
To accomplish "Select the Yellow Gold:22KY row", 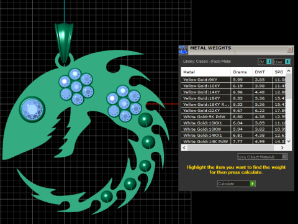I will [233, 111].
